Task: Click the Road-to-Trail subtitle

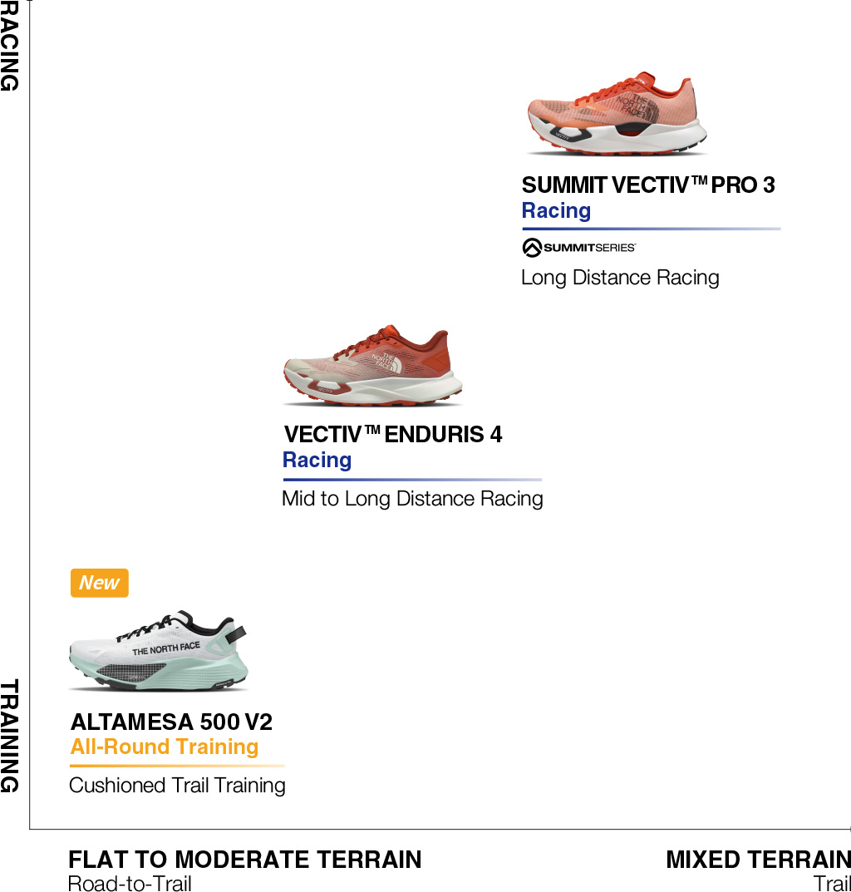Action: pos(130,883)
